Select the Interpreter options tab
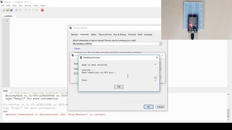 click(84, 34)
